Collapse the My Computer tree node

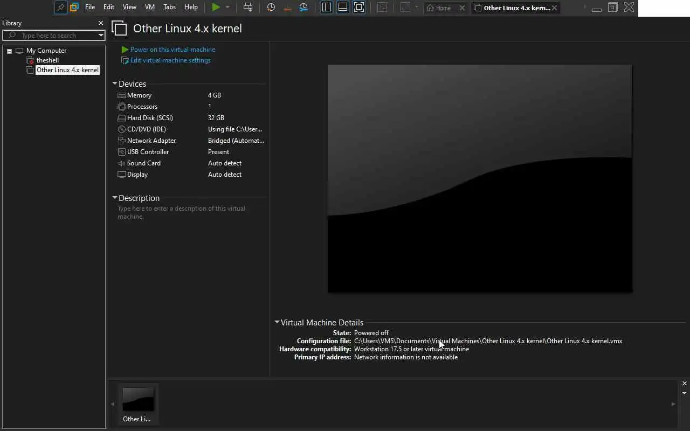9,51
